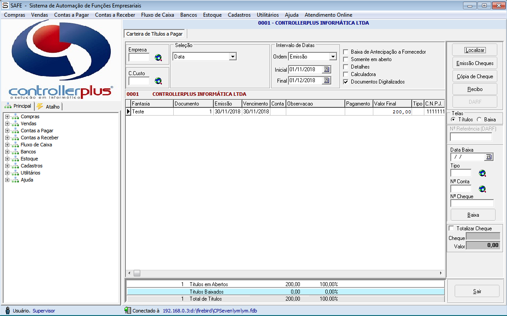Click the Tipo lookup globe icon
This screenshot has width=507, height=316.
pyautogui.click(x=482, y=173)
